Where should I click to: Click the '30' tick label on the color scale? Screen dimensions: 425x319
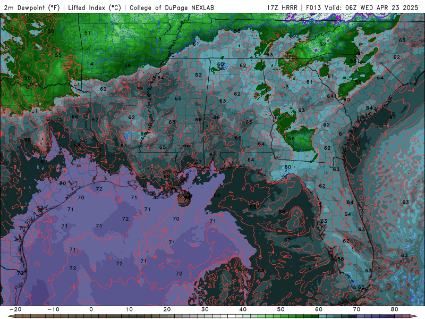(x=205, y=309)
